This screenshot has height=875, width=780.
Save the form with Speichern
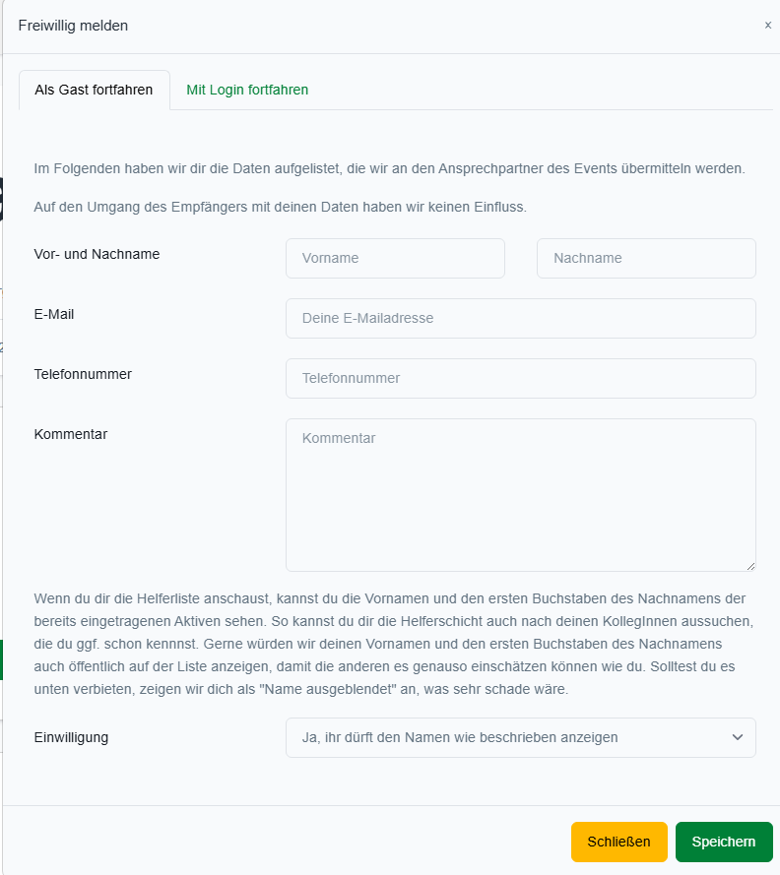tap(724, 842)
